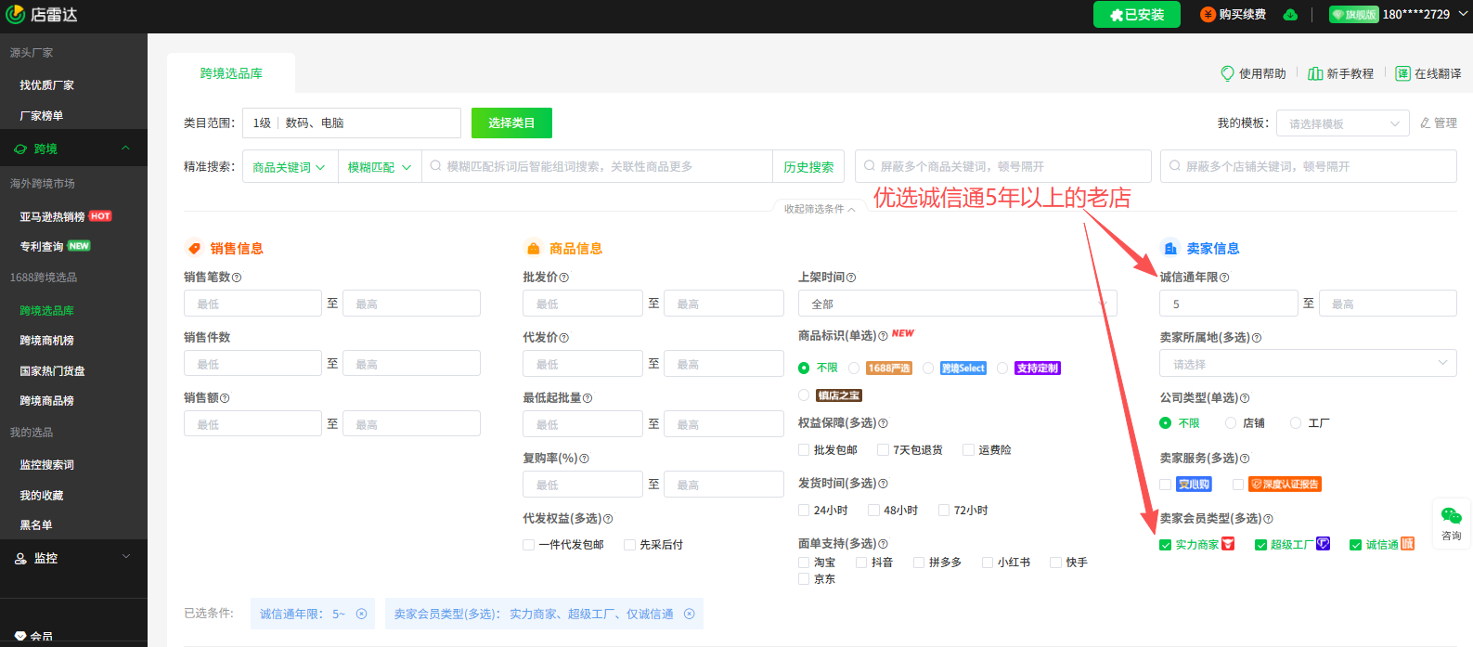This screenshot has height=647, width=1473.
Task: Open 我的模板 template dropdown
Action: 1343,123
